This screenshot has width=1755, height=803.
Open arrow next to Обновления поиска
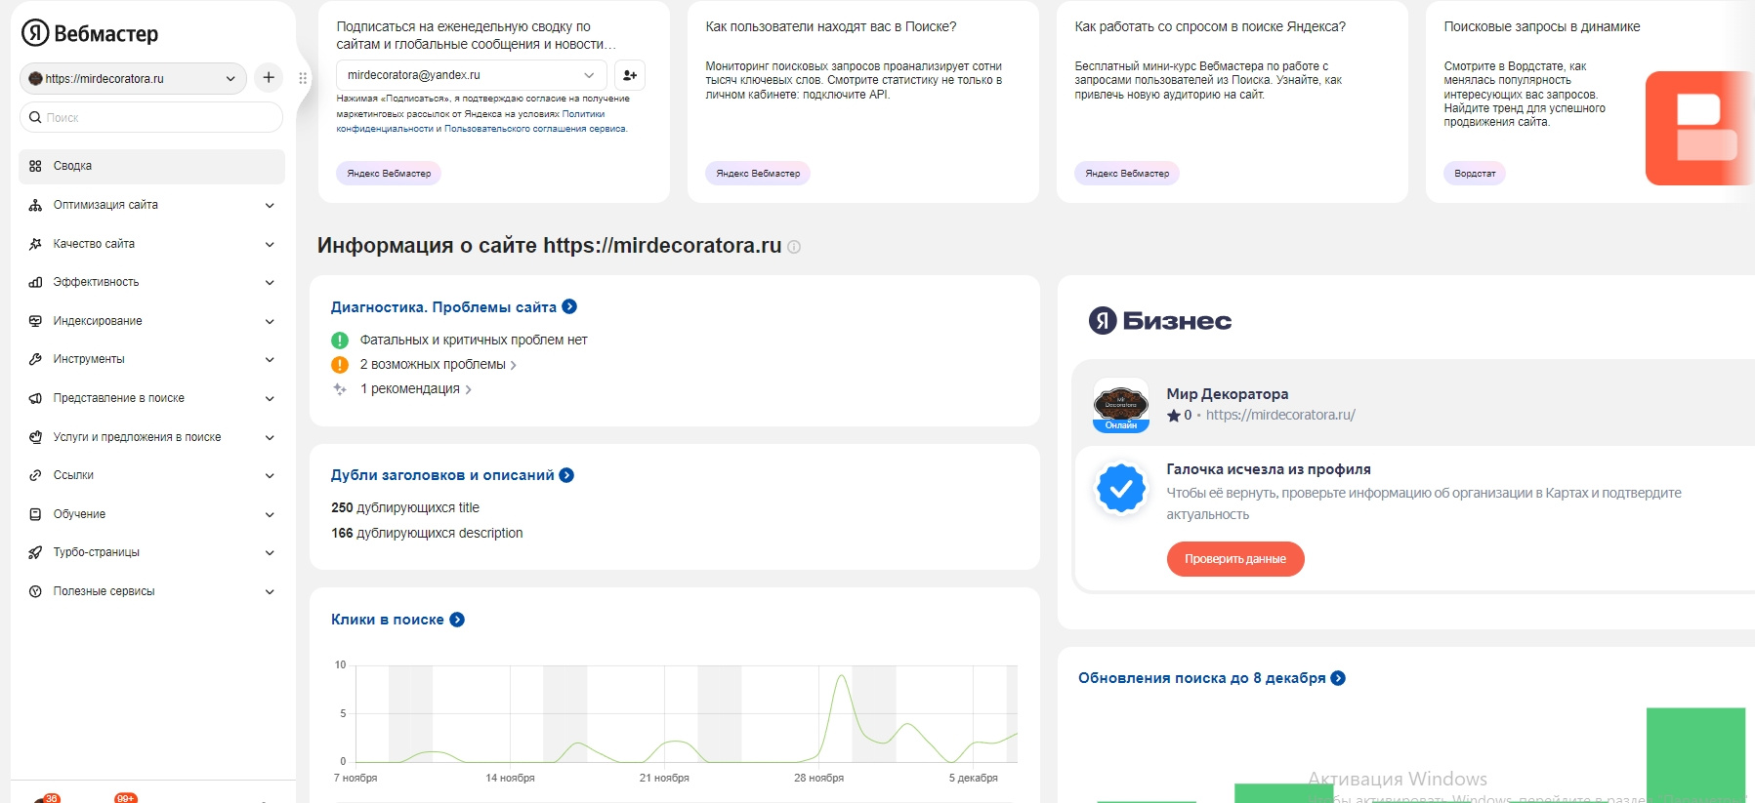[1338, 678]
